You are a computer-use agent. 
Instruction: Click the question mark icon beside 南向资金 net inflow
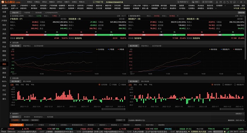click(x=178, y=16)
